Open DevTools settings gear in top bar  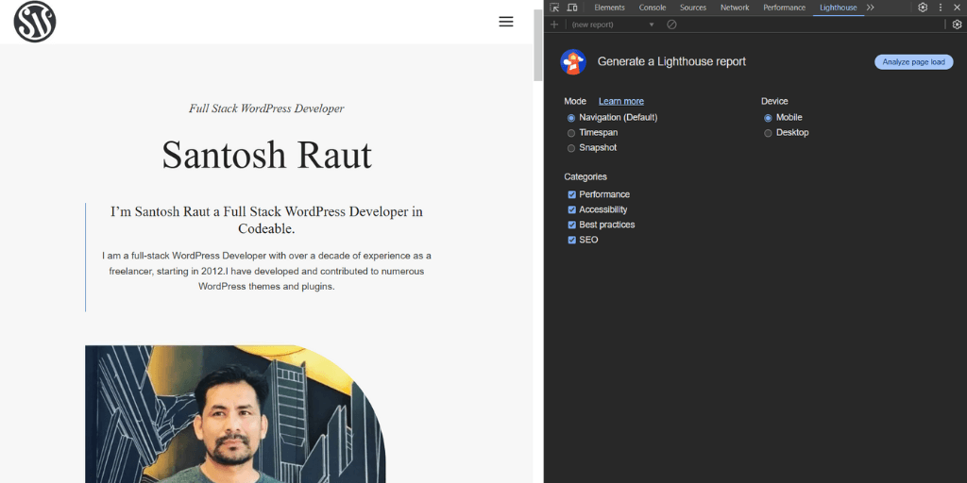pos(923,8)
